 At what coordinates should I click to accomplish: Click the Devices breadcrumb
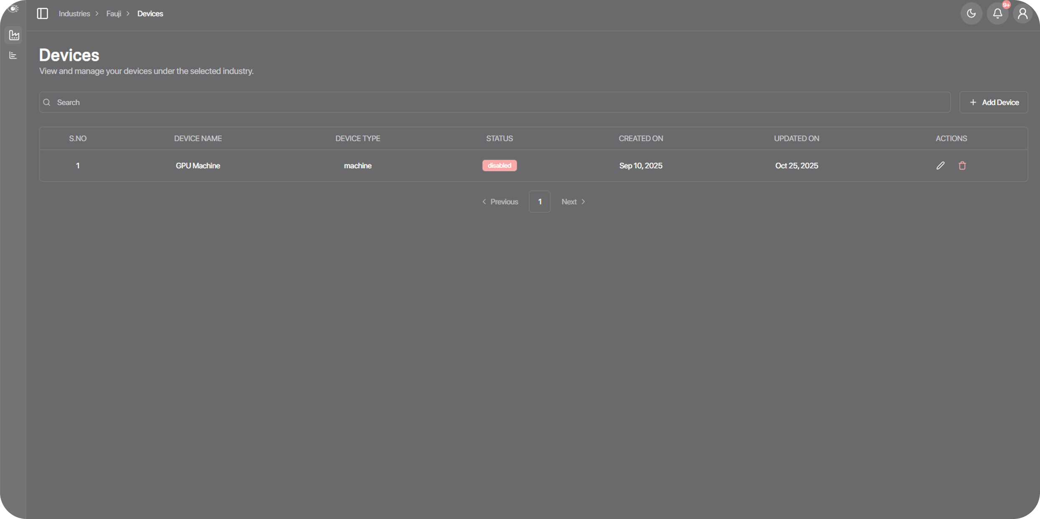tap(150, 14)
